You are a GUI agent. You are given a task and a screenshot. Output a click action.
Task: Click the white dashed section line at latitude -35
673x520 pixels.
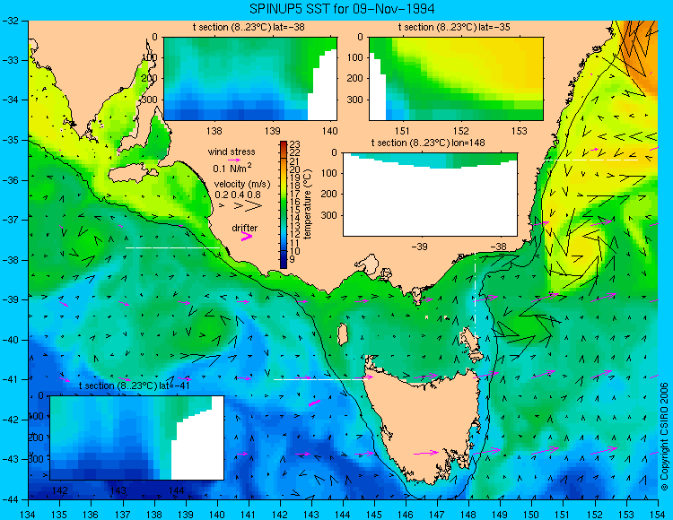(590, 160)
